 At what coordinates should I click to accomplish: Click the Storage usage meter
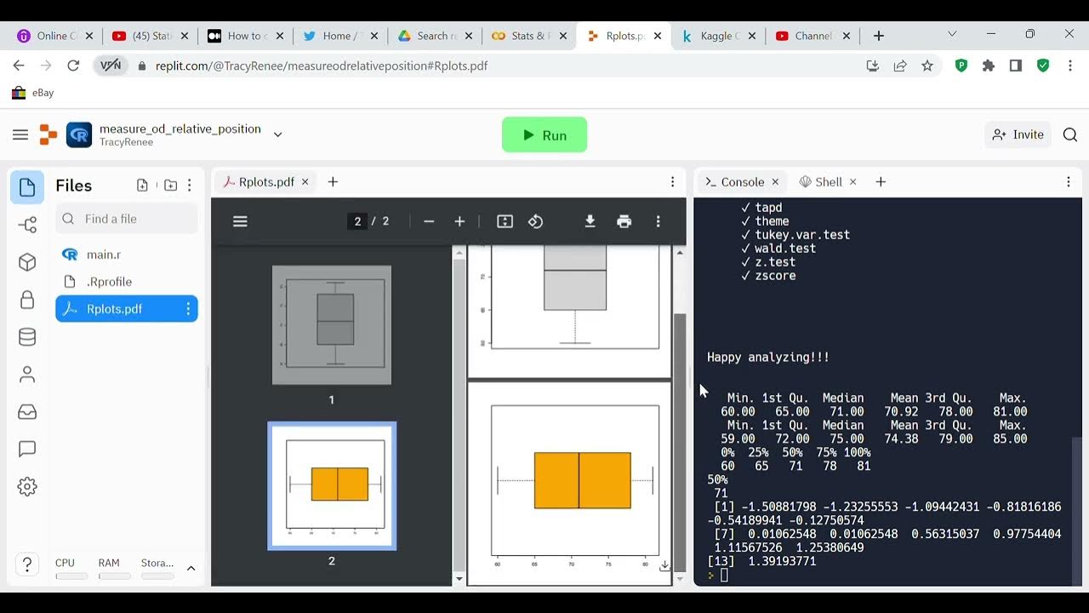click(157, 569)
